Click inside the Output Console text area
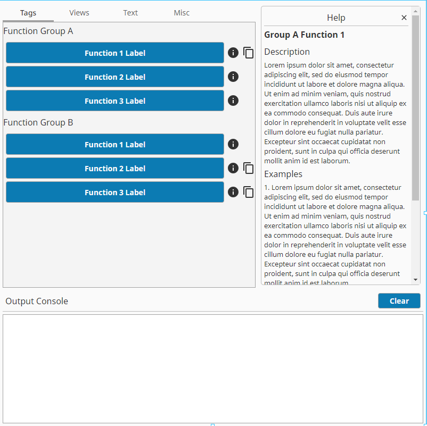The image size is (427, 426). [213, 368]
